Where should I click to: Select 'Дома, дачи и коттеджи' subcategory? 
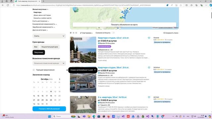(x=42, y=15)
